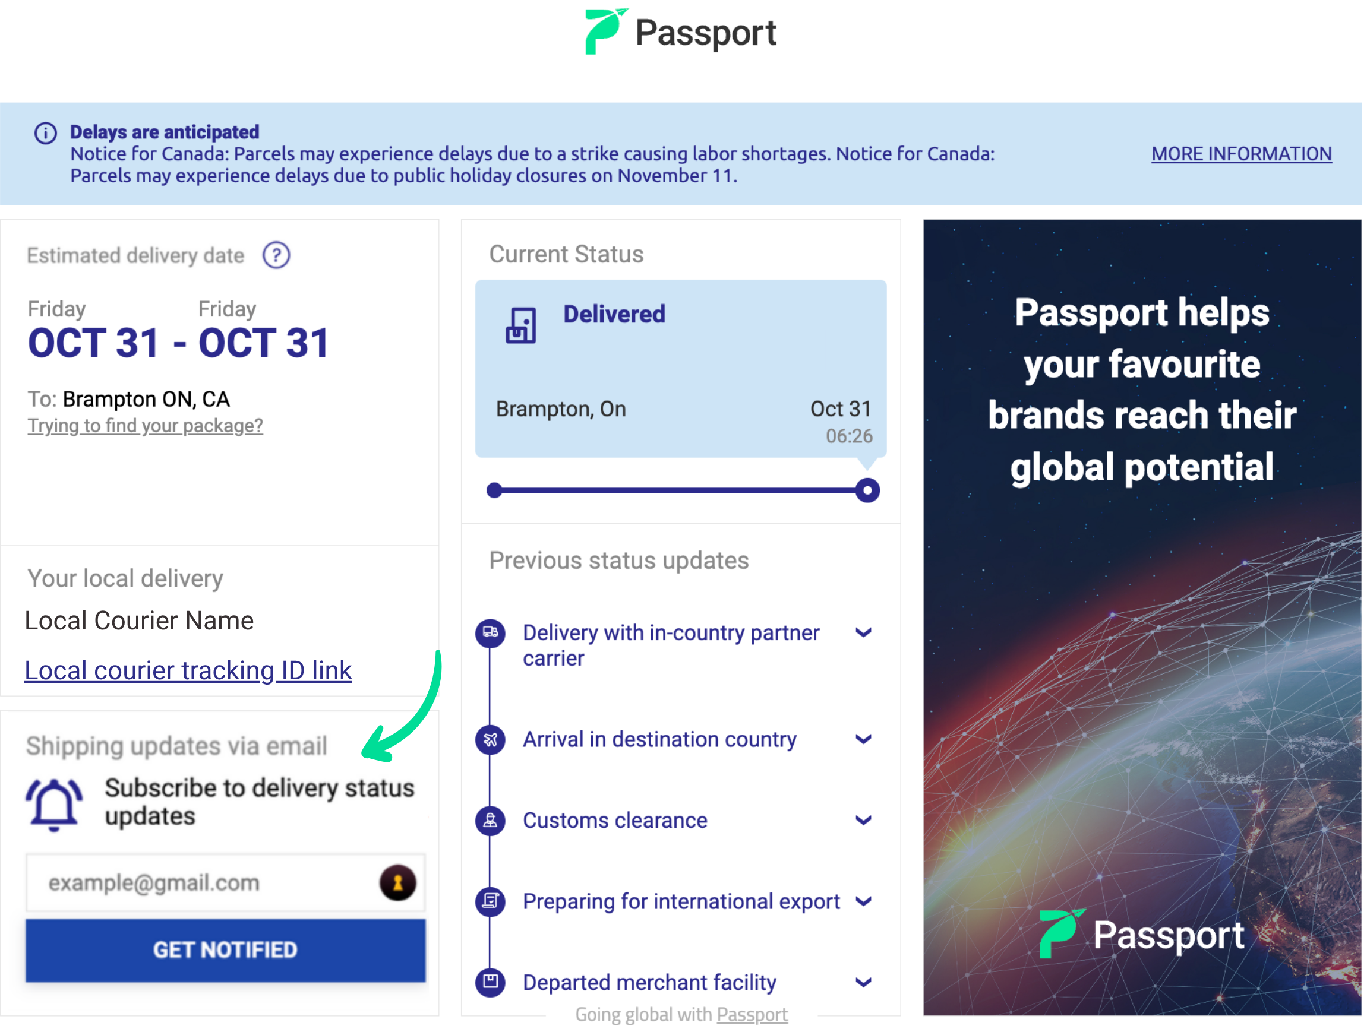Click the international export document icon
This screenshot has height=1032, width=1367.
(490, 901)
